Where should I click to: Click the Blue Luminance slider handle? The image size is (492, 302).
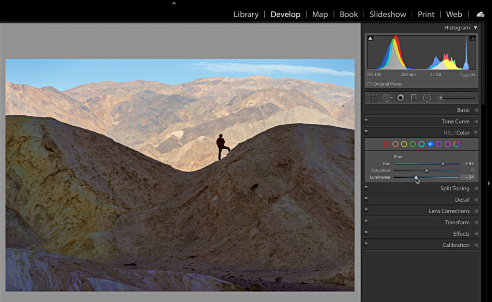point(416,178)
